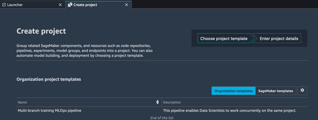Close the Create project tab
This screenshot has height=120, width=318.
pos(126,5)
